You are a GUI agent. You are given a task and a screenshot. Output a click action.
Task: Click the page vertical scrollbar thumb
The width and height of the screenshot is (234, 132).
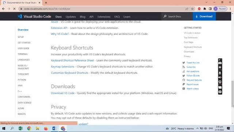pyautogui.click(x=233, y=94)
